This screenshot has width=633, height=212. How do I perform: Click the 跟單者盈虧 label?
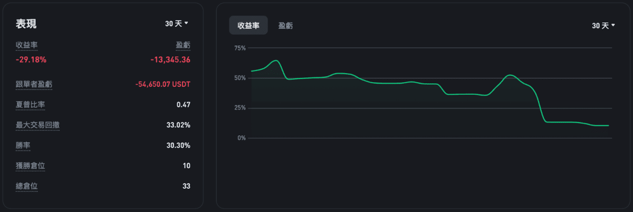34,84
